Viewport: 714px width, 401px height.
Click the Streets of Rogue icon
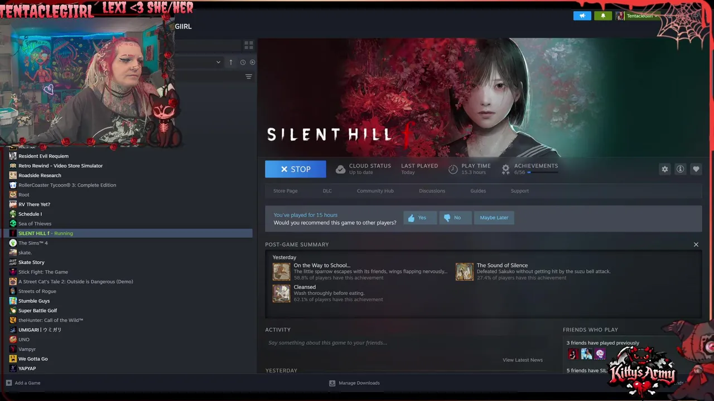(x=13, y=291)
